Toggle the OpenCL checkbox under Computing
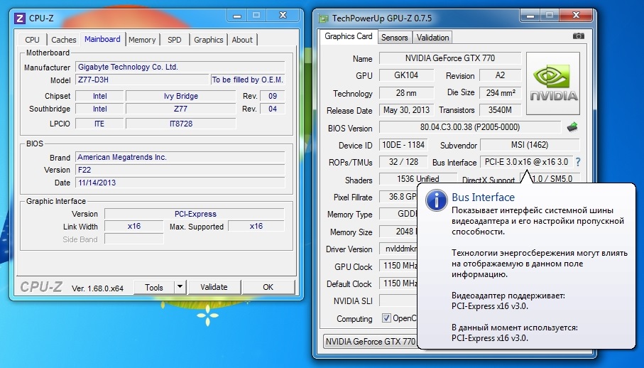 coord(386,318)
